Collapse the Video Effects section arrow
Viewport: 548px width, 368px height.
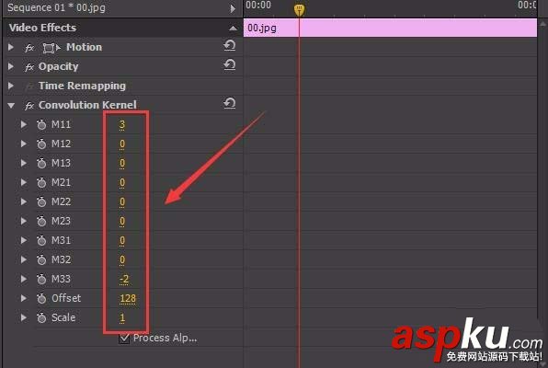233,28
